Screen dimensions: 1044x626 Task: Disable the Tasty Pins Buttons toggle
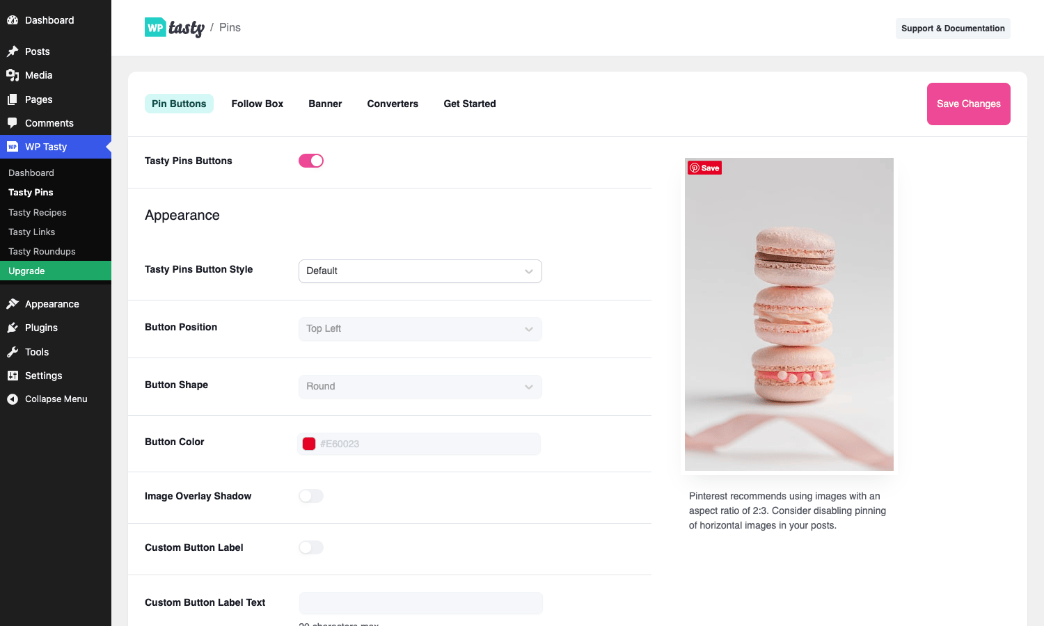point(311,161)
